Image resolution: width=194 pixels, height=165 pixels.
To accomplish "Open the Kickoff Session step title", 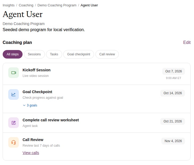I will [36, 70].
